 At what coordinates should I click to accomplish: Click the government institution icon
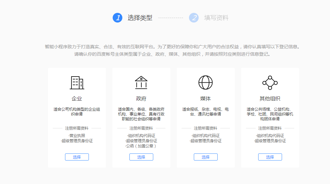click(141, 83)
